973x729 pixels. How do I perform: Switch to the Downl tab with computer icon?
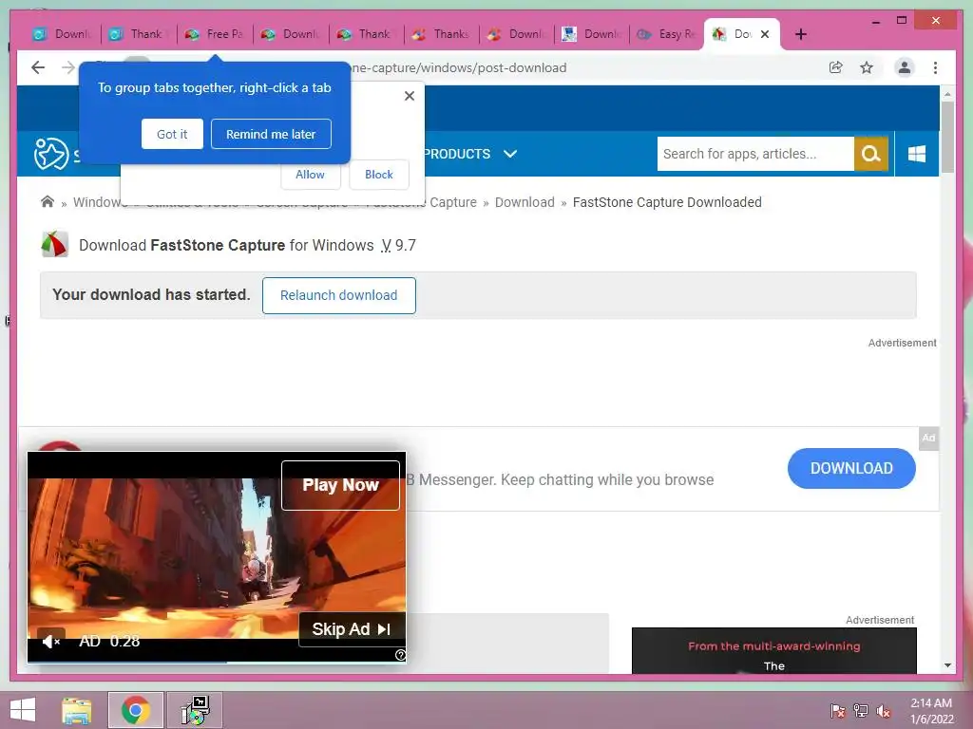[x=592, y=34]
